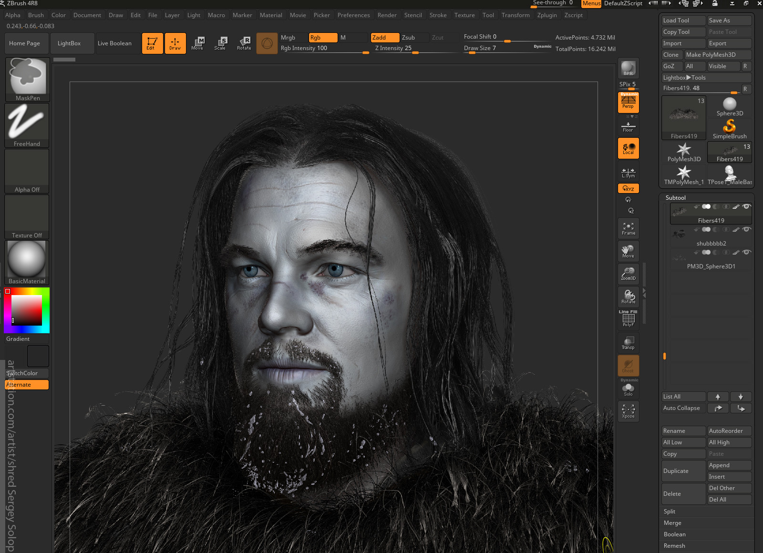763x553 pixels.
Task: Select subtool down arrow next to List All
Action: pyautogui.click(x=741, y=397)
